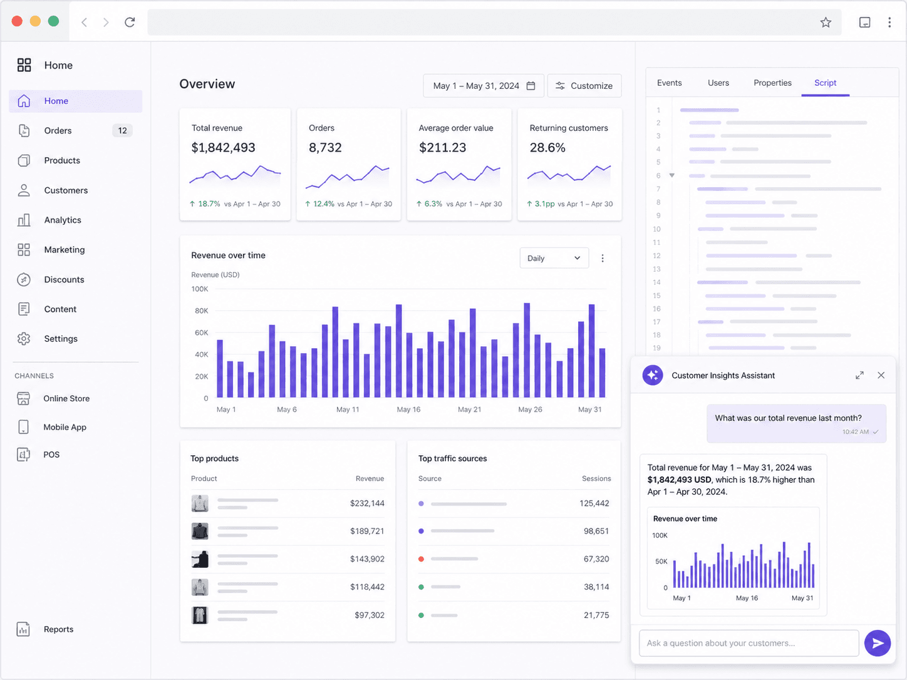907x680 pixels.
Task: Click the user message about total revenue
Action: (x=797, y=423)
